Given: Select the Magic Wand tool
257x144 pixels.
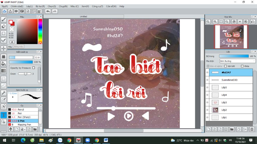Looking at the screenshot, I should click(x=4, y=93).
